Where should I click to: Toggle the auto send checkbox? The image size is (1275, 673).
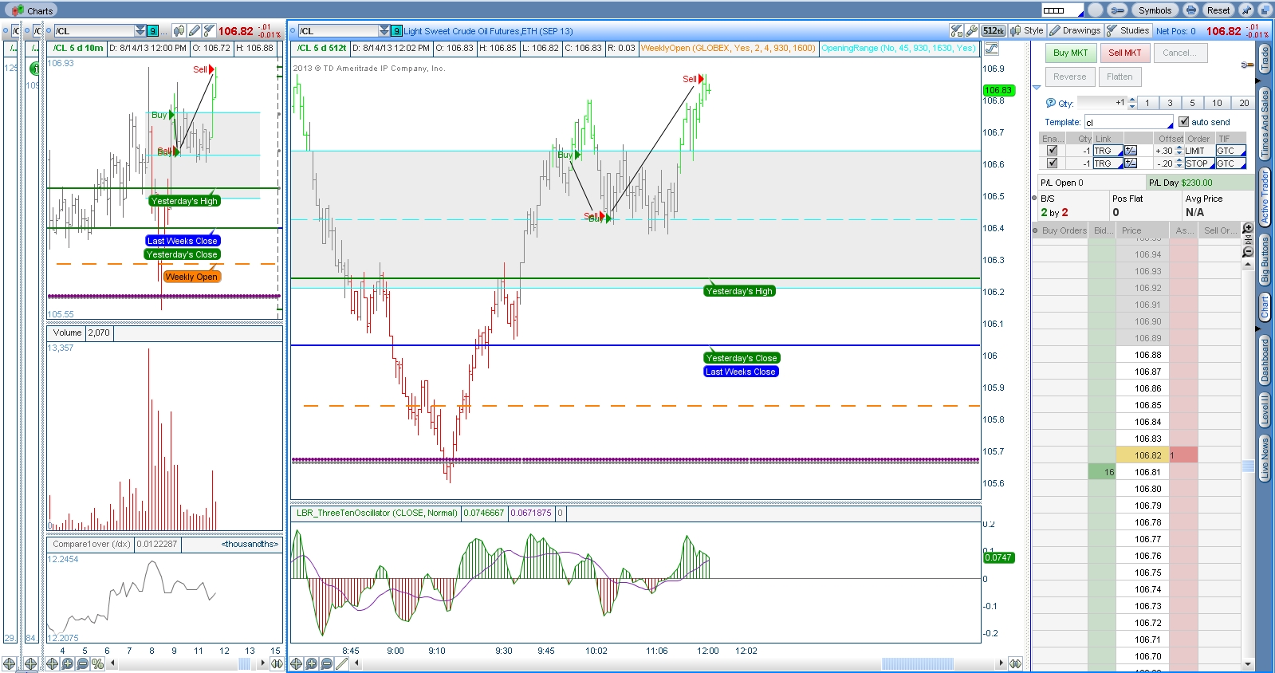[1183, 122]
